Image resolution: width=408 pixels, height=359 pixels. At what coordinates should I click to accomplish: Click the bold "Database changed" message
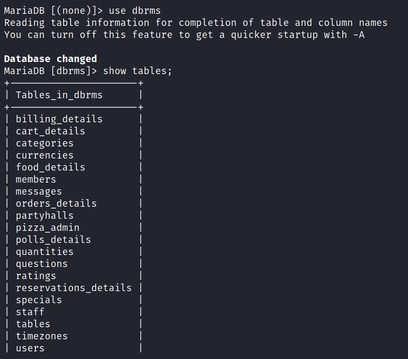50,59
